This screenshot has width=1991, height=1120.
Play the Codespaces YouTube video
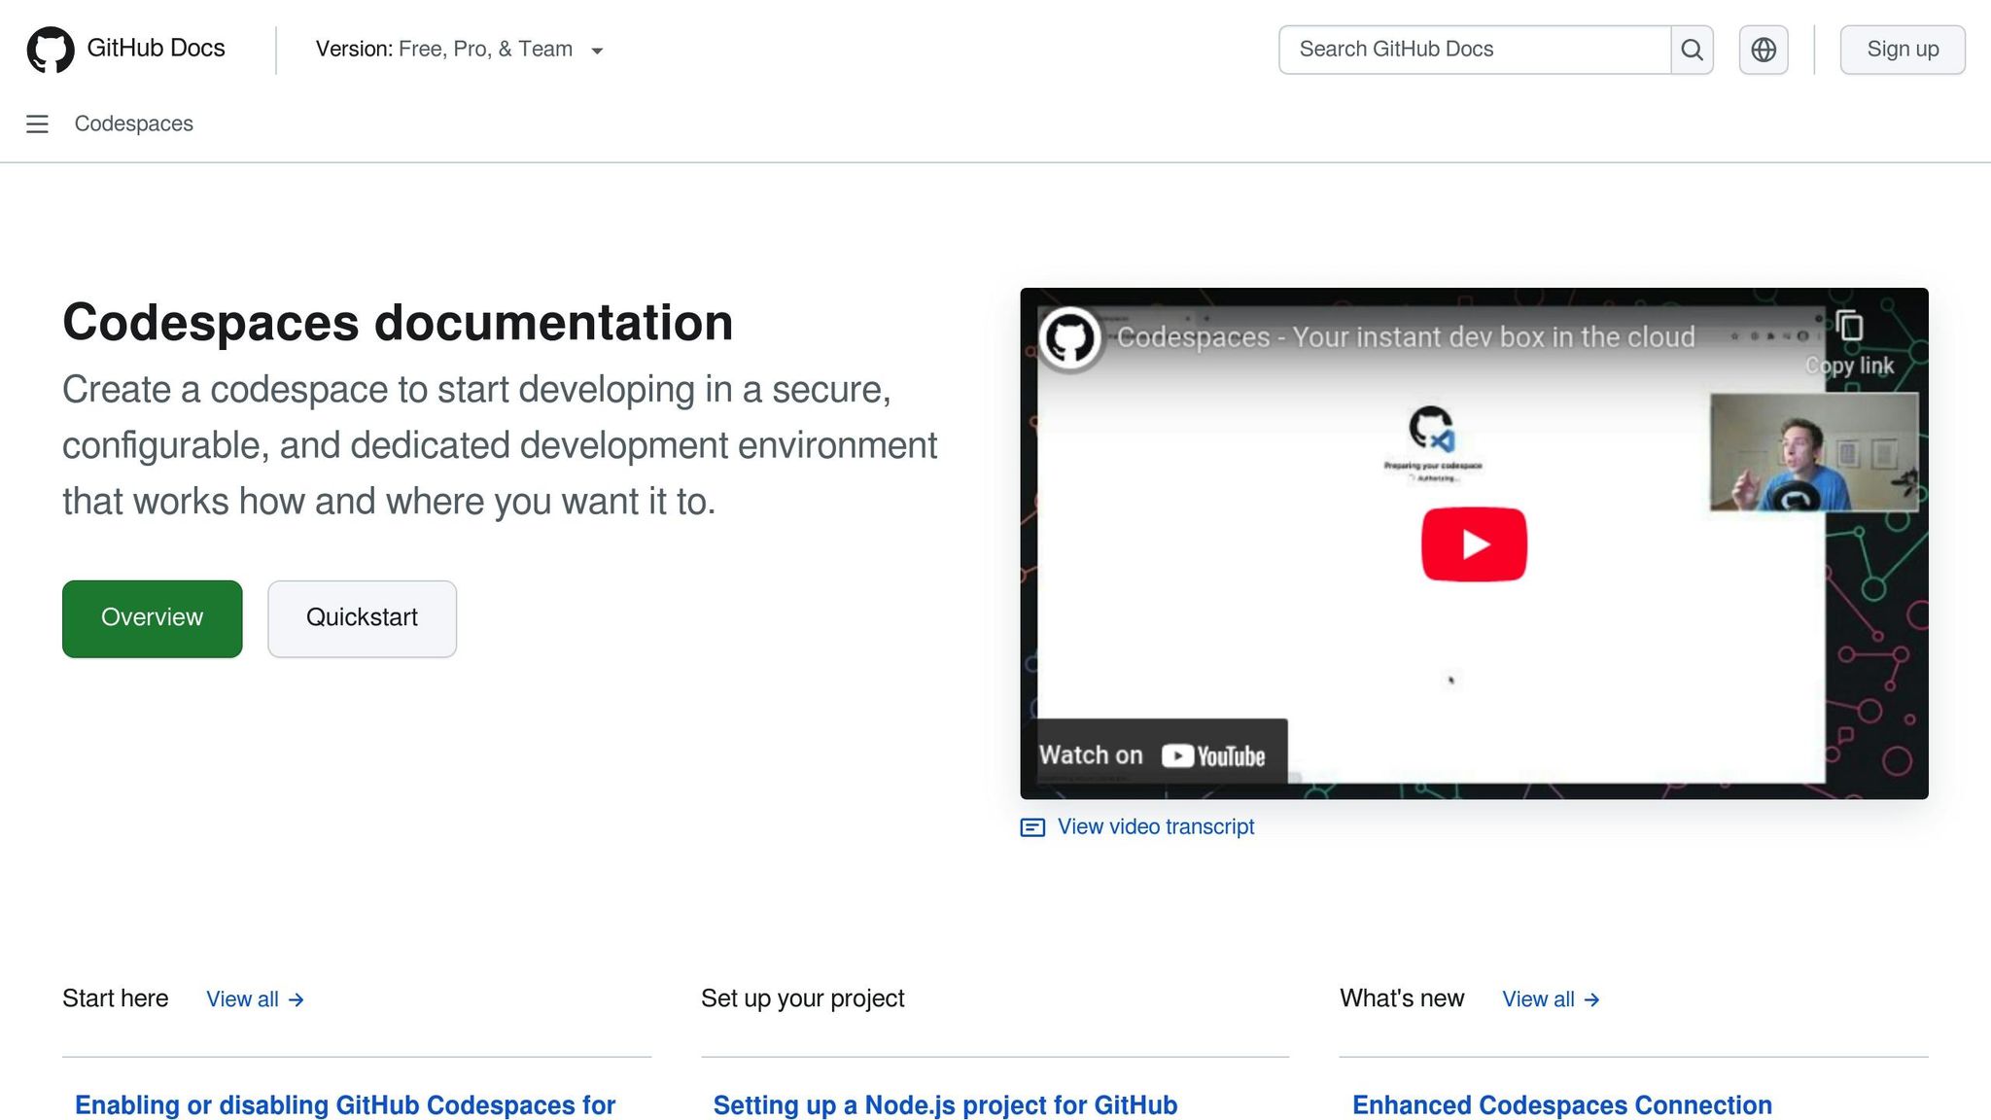[1474, 544]
